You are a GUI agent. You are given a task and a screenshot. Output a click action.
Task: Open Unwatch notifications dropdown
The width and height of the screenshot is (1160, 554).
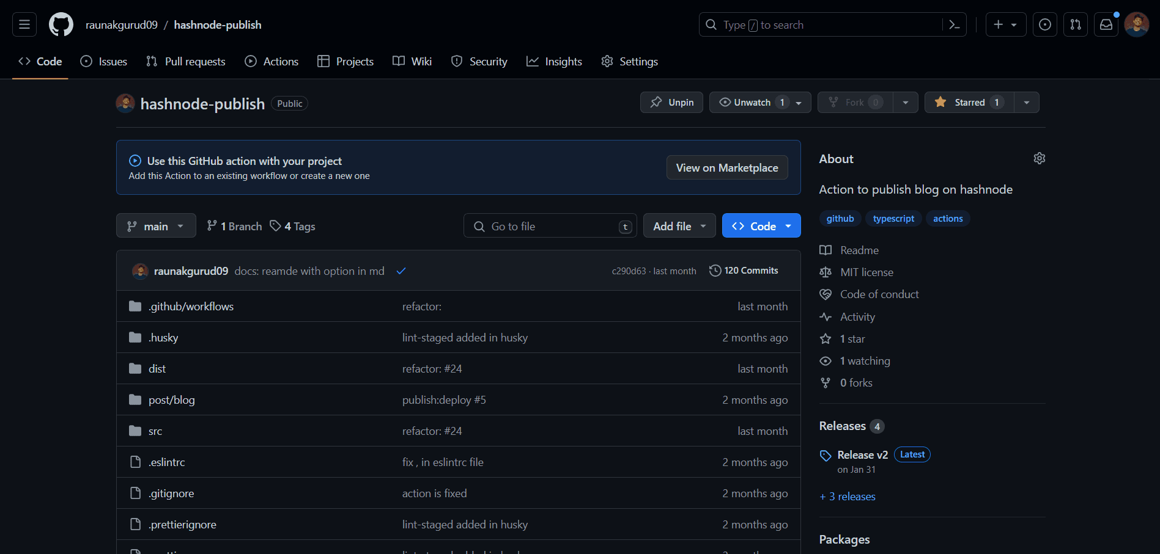760,102
